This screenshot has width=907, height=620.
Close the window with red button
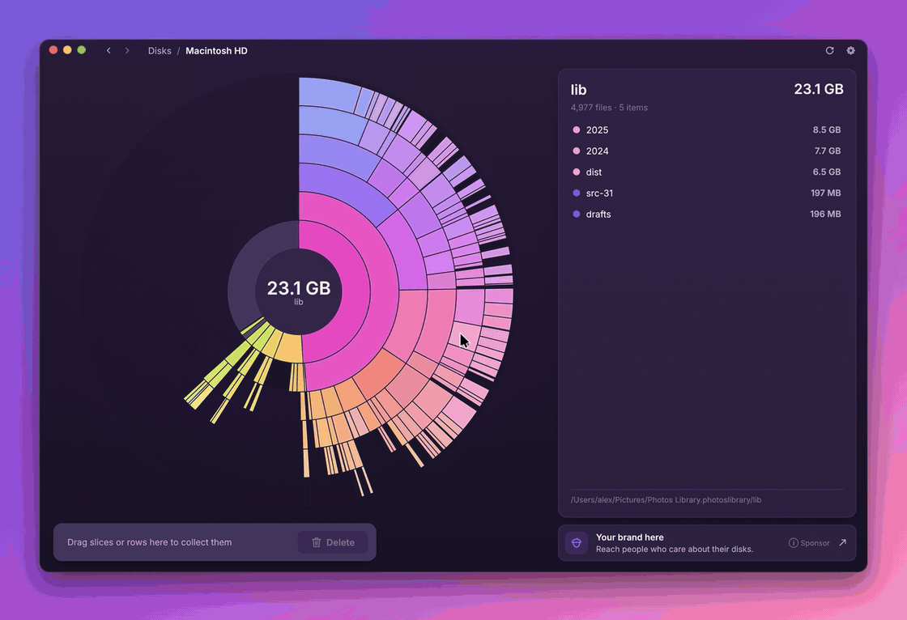click(x=53, y=50)
